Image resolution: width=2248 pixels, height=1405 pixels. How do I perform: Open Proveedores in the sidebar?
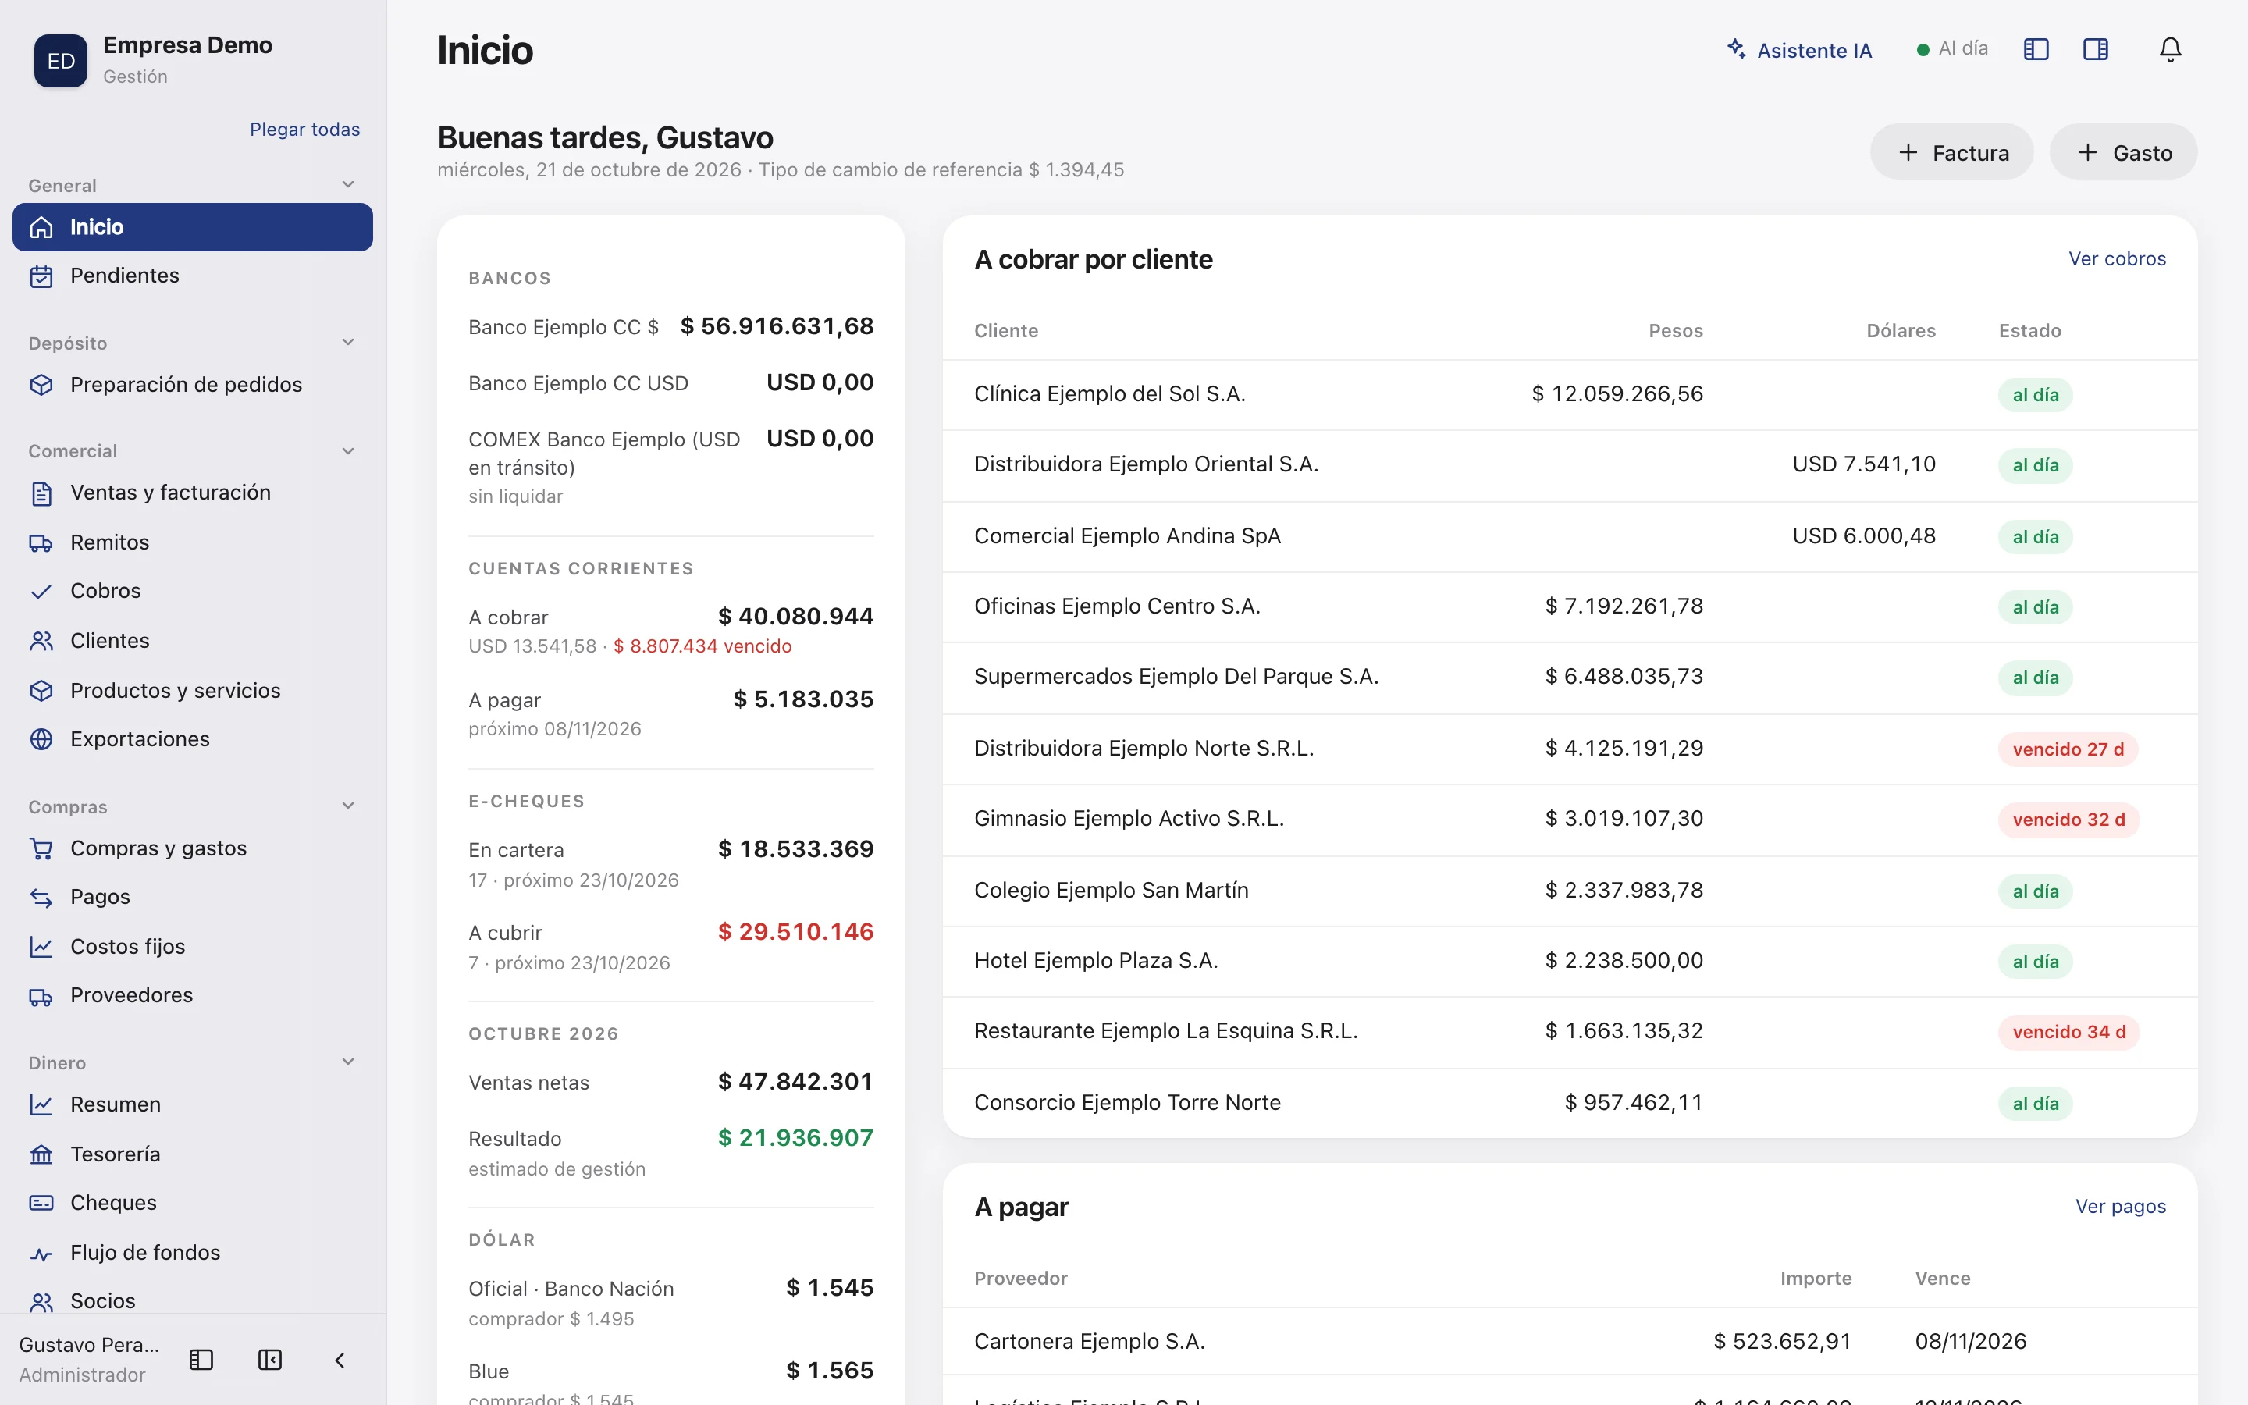pyautogui.click(x=192, y=996)
